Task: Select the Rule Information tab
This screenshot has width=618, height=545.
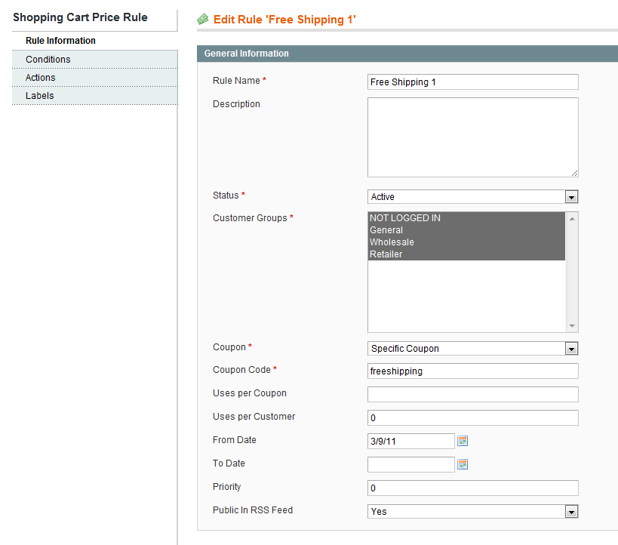Action: click(60, 41)
